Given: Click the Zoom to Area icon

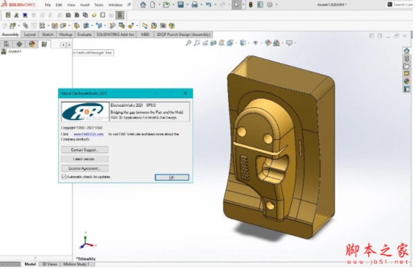Looking at the screenshot, I should tap(196, 43).
